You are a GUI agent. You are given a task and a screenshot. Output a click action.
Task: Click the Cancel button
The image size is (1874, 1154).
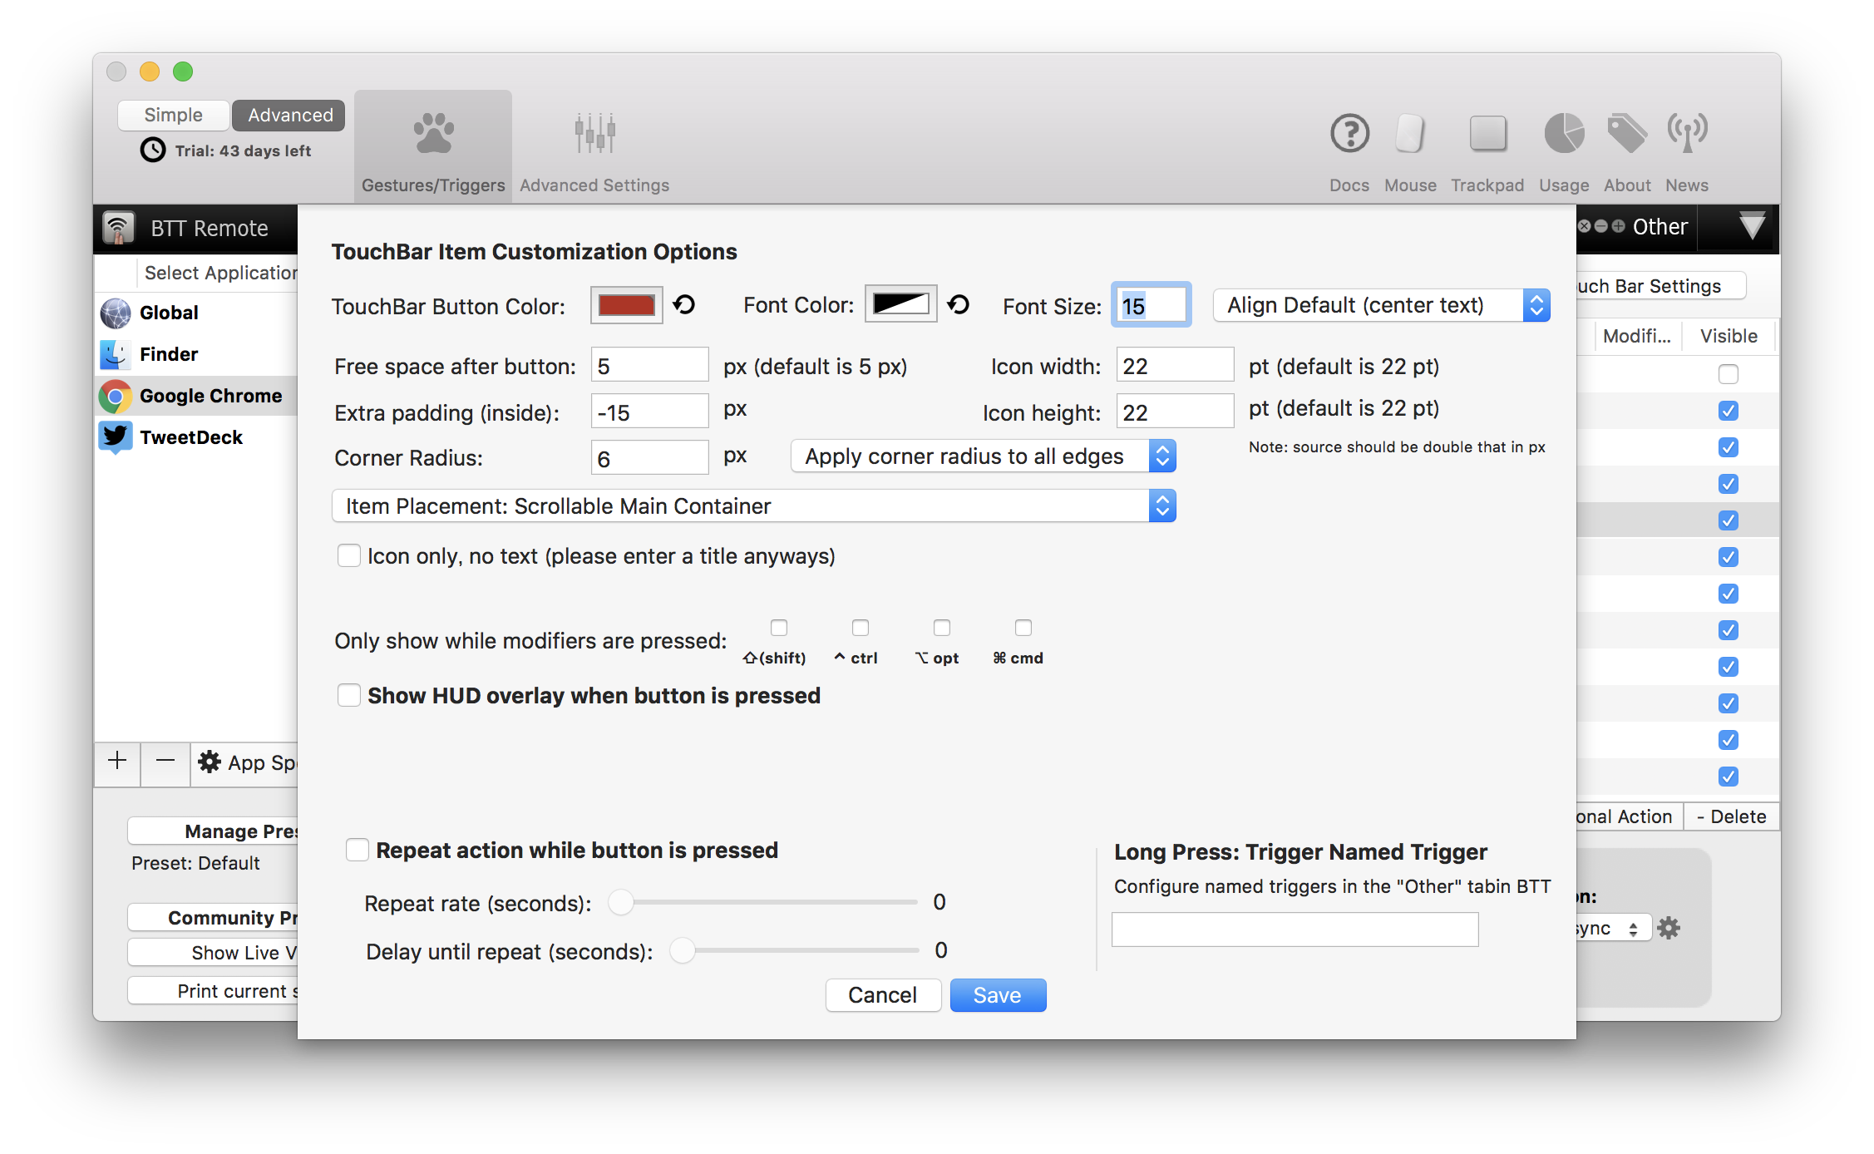(x=882, y=995)
